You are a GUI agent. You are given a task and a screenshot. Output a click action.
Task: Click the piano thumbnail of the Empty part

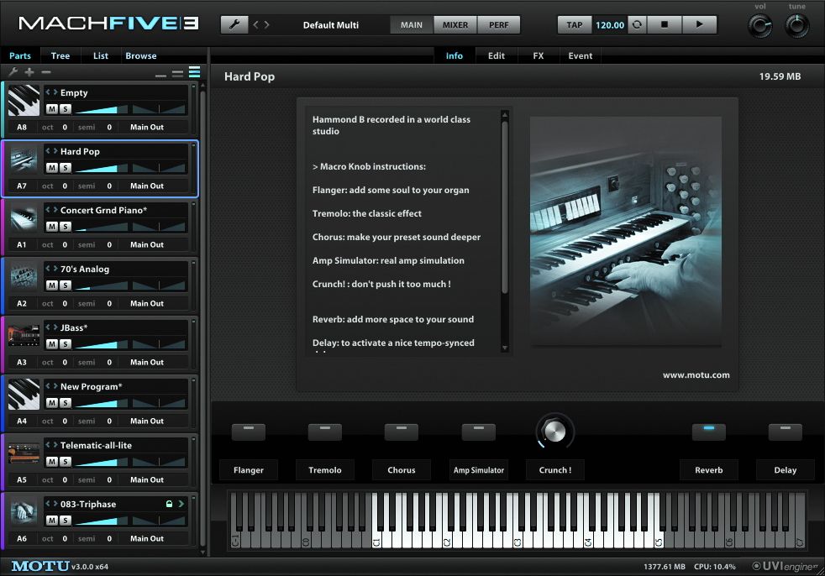[24, 100]
